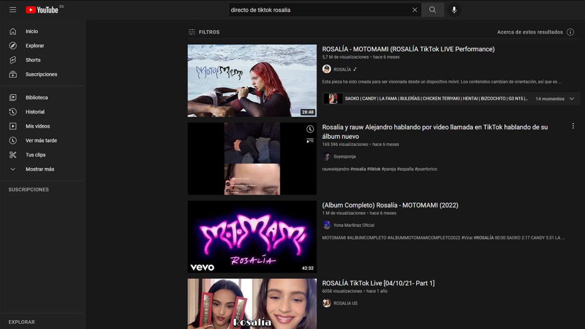
Task: Click the YouTube logo
Action: click(x=42, y=10)
